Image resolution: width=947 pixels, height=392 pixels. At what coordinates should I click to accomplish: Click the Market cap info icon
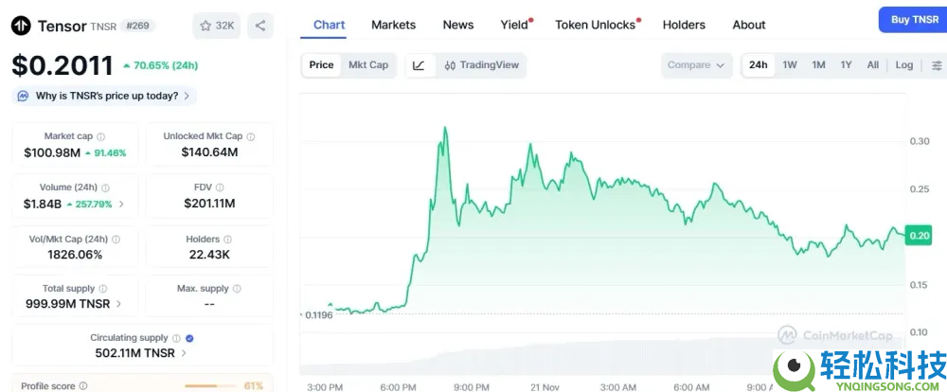point(101,136)
